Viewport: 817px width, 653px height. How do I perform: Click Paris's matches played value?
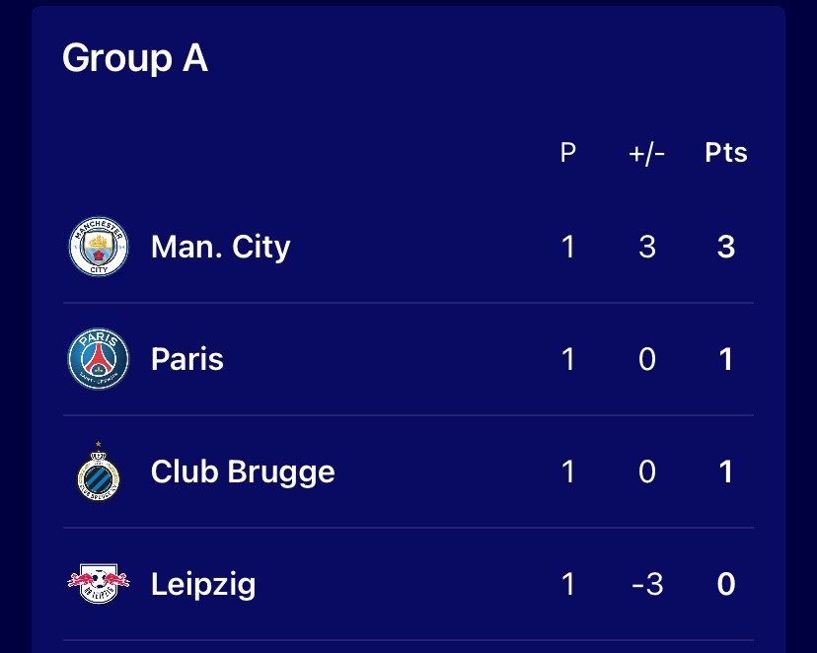pos(568,359)
